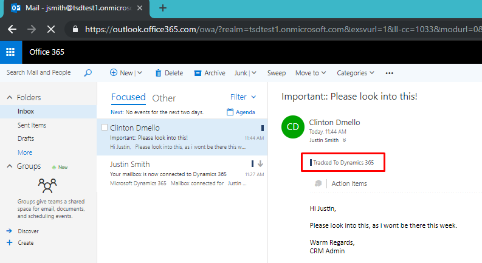Screen dimensions: 482x263
Task: Open the Office 365 app launcher grid
Action: (x=11, y=52)
